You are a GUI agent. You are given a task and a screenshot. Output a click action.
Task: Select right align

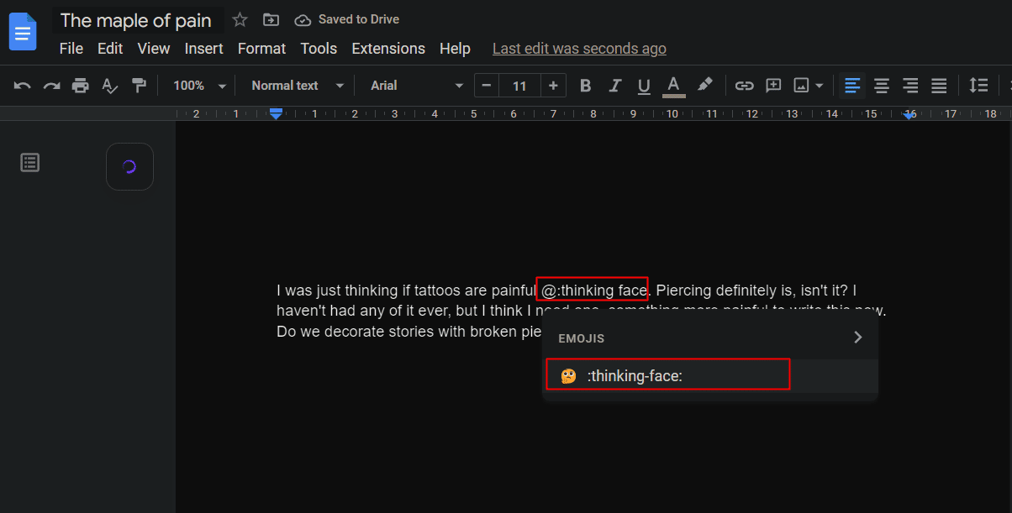pyautogui.click(x=910, y=86)
